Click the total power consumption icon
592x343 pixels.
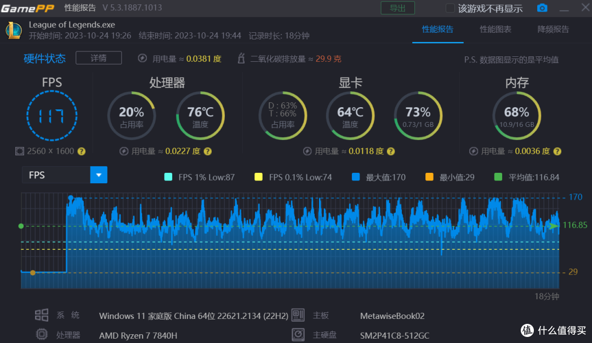(x=143, y=59)
